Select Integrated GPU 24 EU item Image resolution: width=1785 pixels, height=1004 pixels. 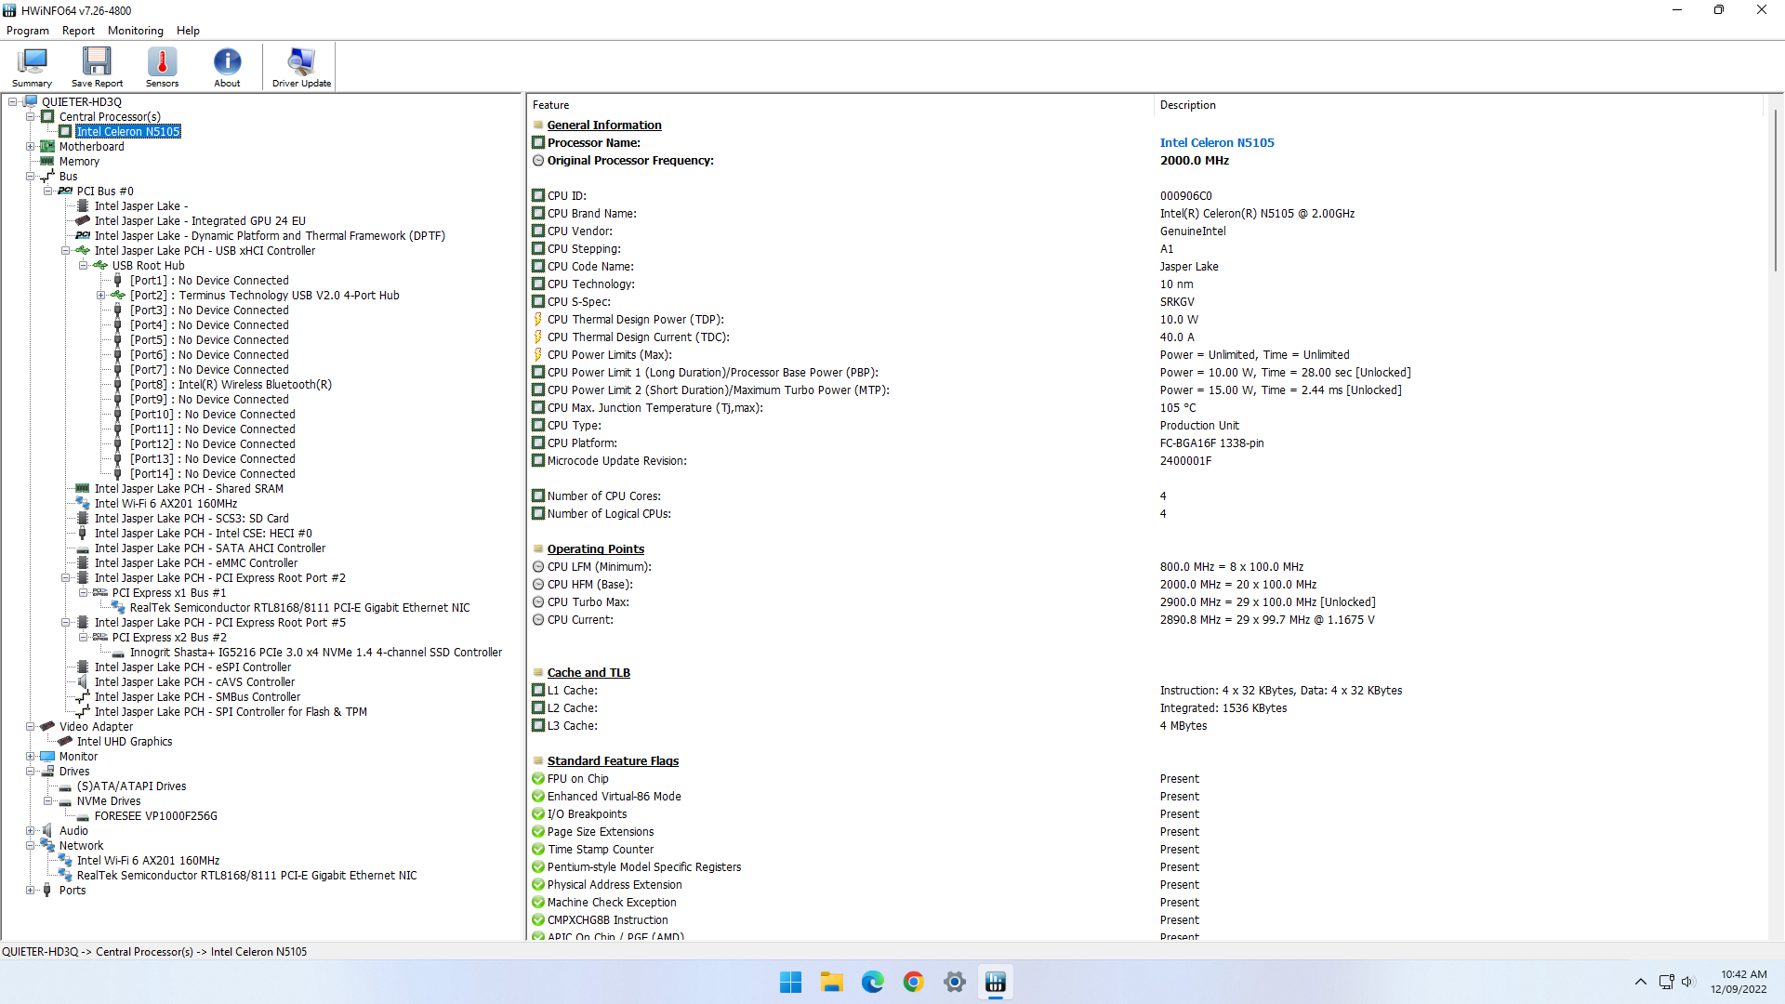[x=200, y=220]
